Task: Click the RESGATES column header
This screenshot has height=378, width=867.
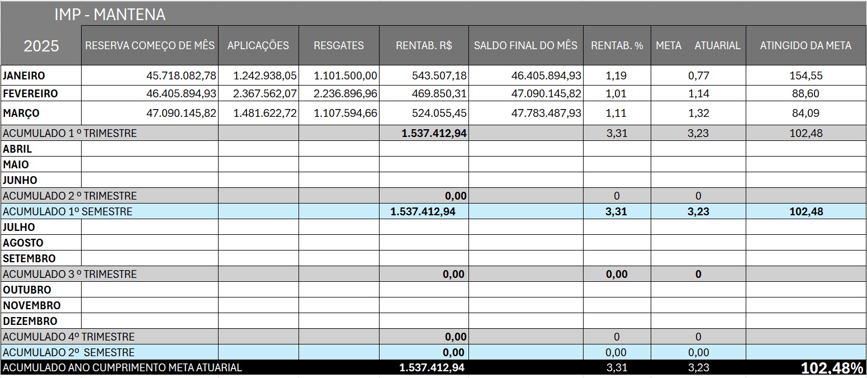Action: 339,46
